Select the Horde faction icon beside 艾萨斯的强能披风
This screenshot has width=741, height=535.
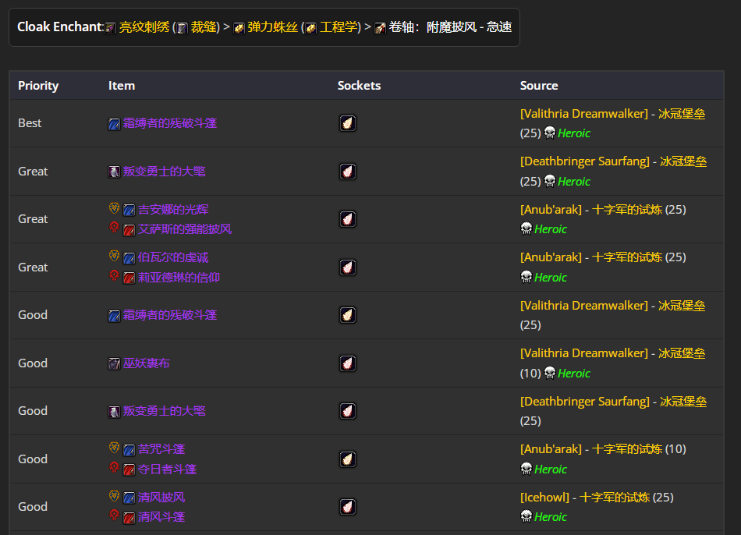(x=112, y=228)
